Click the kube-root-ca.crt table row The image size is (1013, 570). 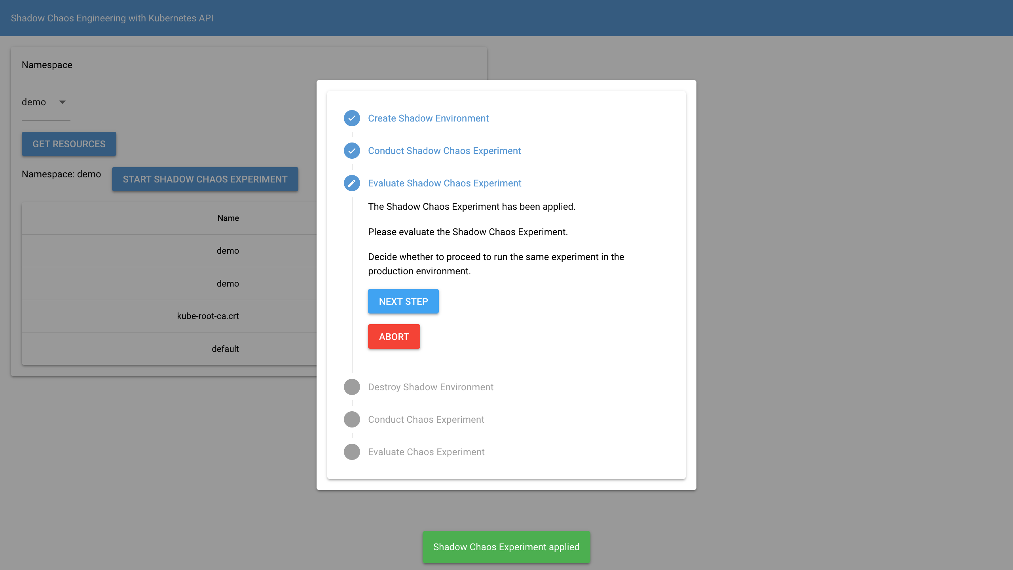pos(208,316)
